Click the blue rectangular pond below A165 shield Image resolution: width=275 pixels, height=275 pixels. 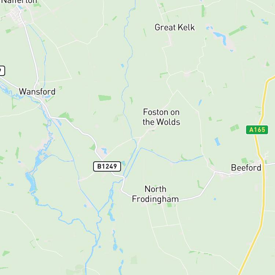coord(217,142)
